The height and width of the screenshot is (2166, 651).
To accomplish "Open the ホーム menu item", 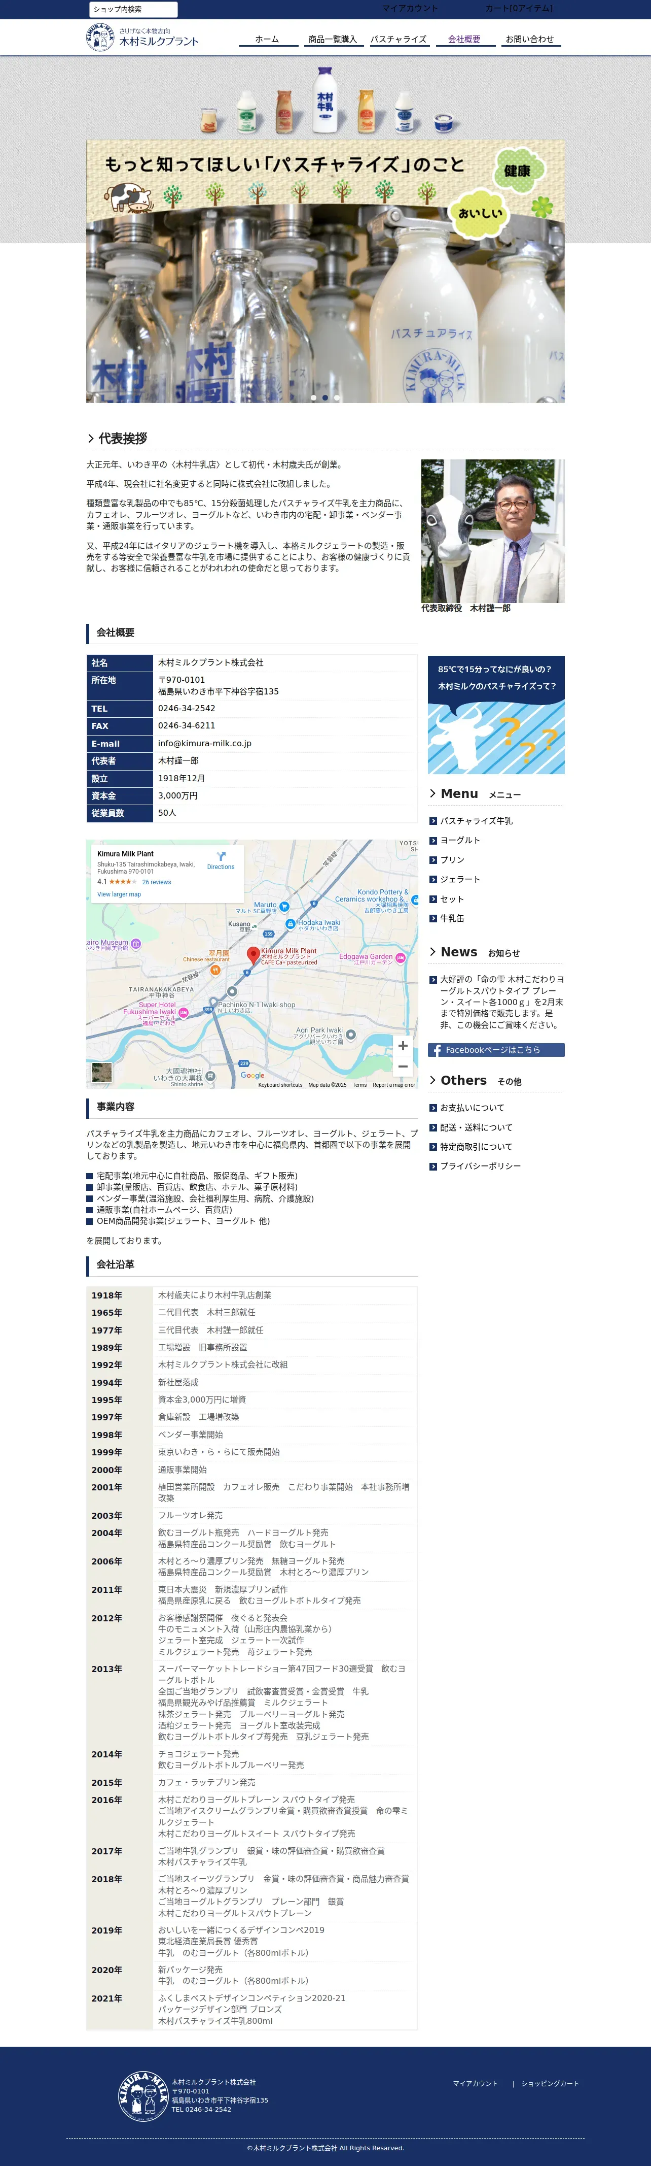I will click(267, 40).
